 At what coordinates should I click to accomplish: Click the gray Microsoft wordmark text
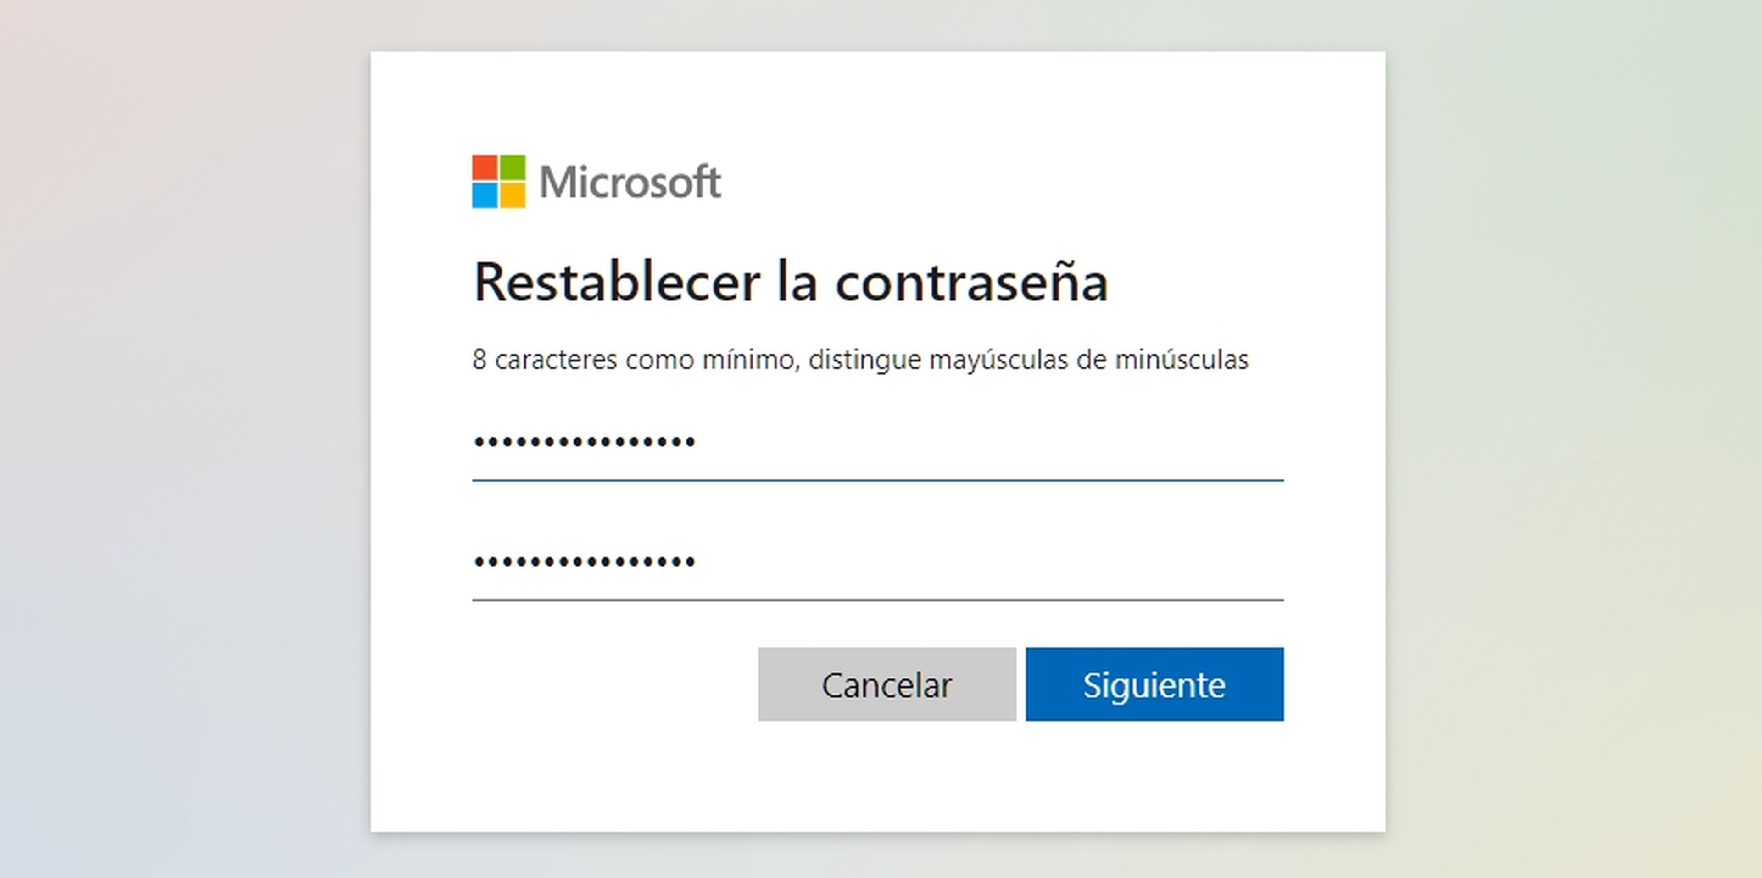click(x=630, y=182)
